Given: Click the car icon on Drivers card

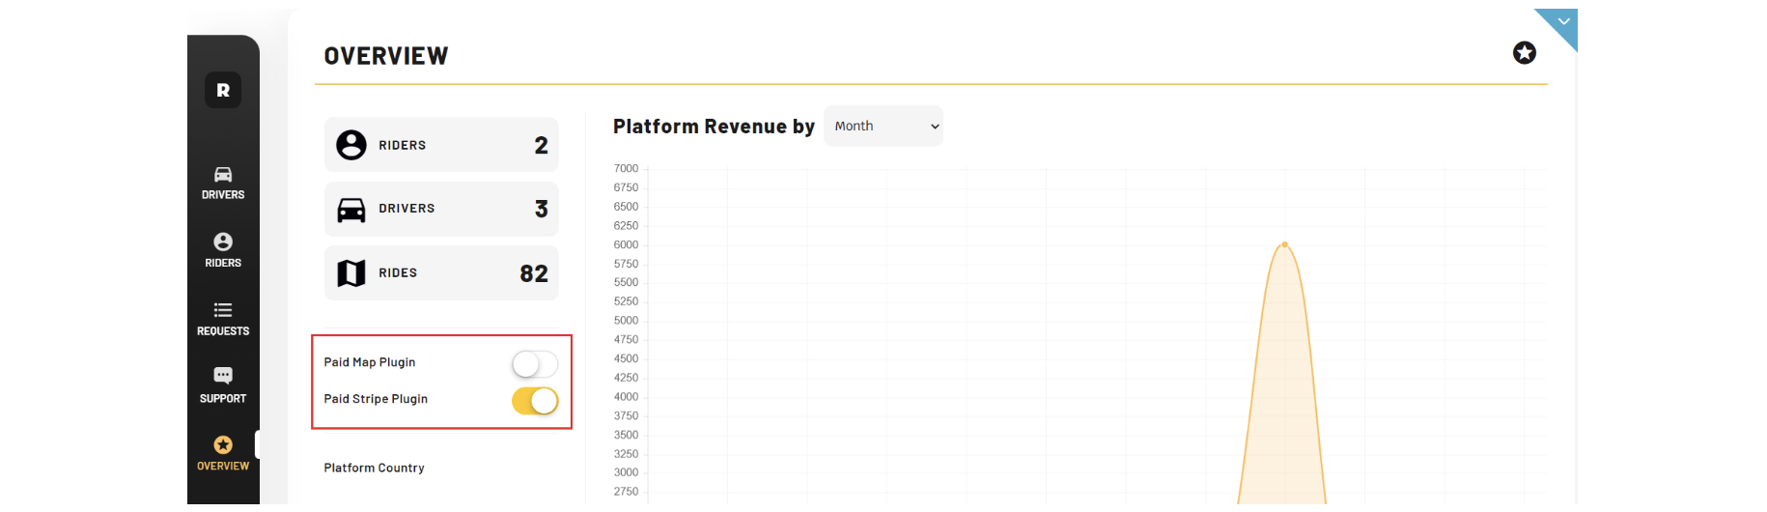Looking at the screenshot, I should pyautogui.click(x=351, y=210).
